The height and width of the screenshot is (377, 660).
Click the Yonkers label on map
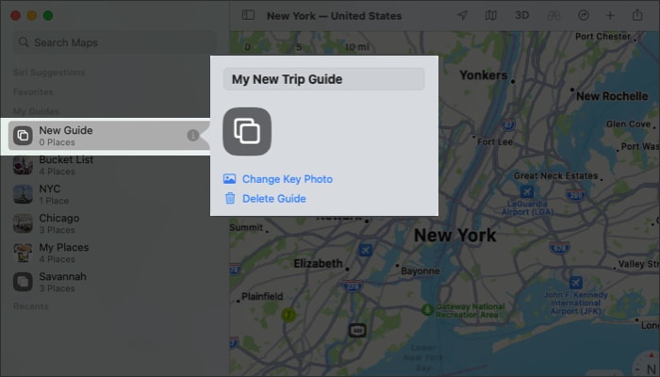point(484,75)
